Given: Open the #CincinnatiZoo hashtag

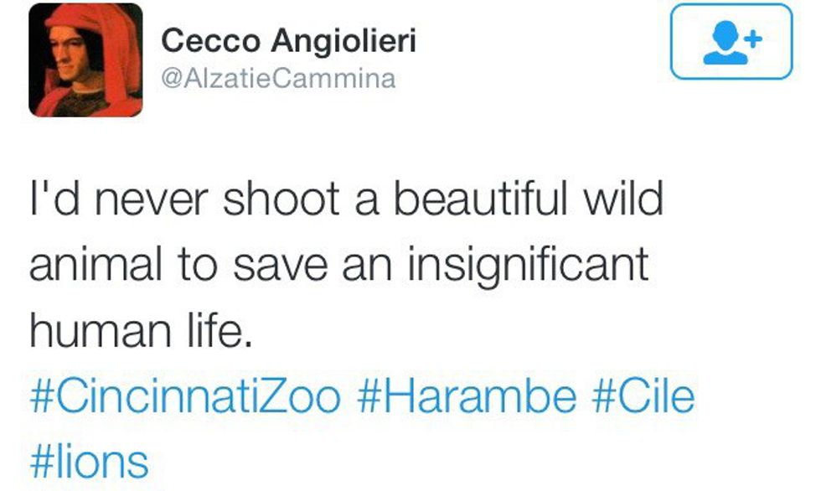Looking at the screenshot, I should tap(184, 396).
